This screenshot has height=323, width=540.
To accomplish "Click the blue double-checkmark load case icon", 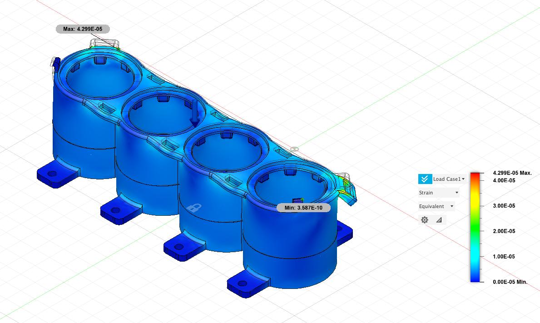I will tap(425, 179).
